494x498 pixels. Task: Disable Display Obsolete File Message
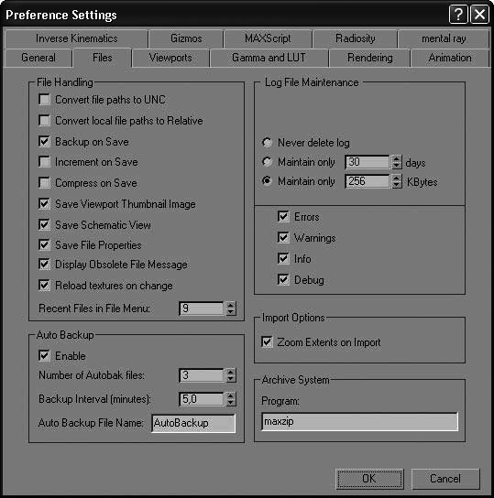click(x=44, y=265)
